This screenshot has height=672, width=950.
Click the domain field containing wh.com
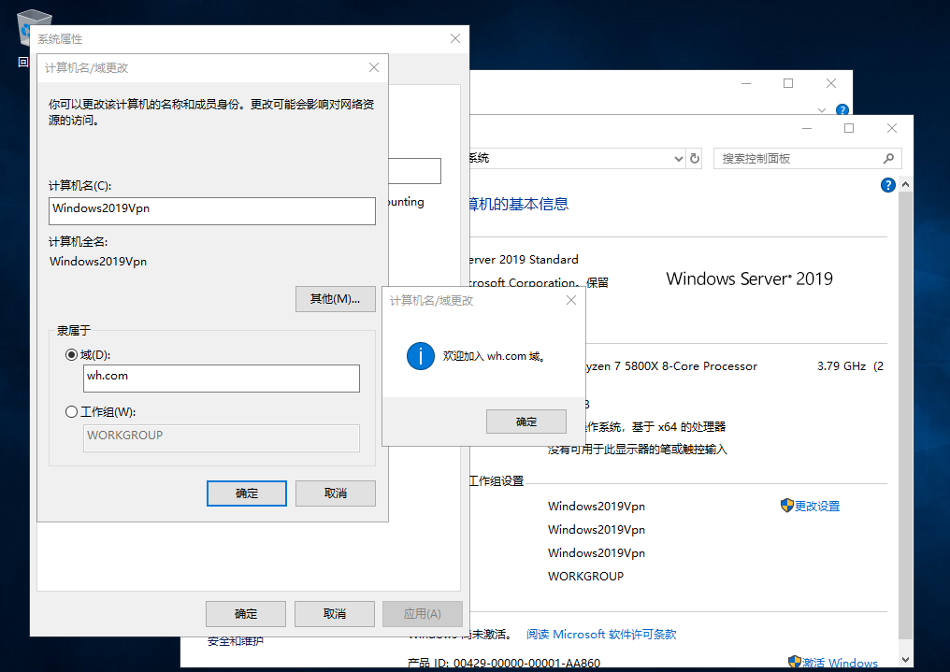221,378
